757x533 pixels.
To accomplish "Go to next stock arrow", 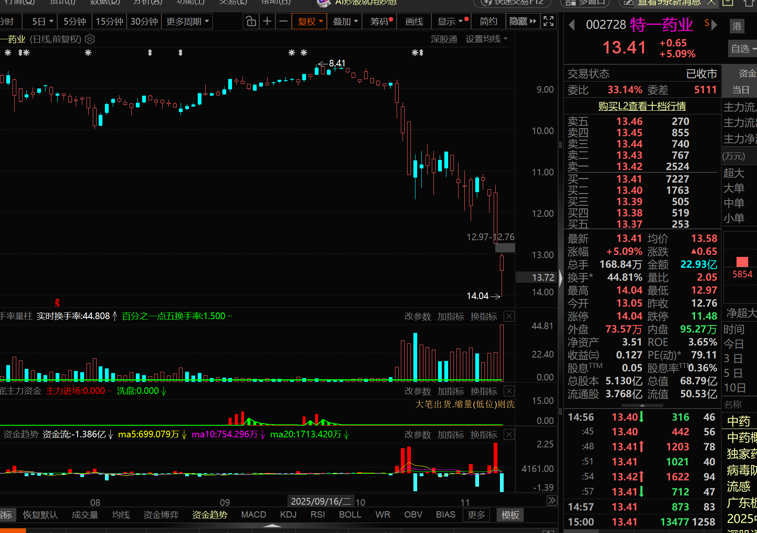I will pos(714,25).
